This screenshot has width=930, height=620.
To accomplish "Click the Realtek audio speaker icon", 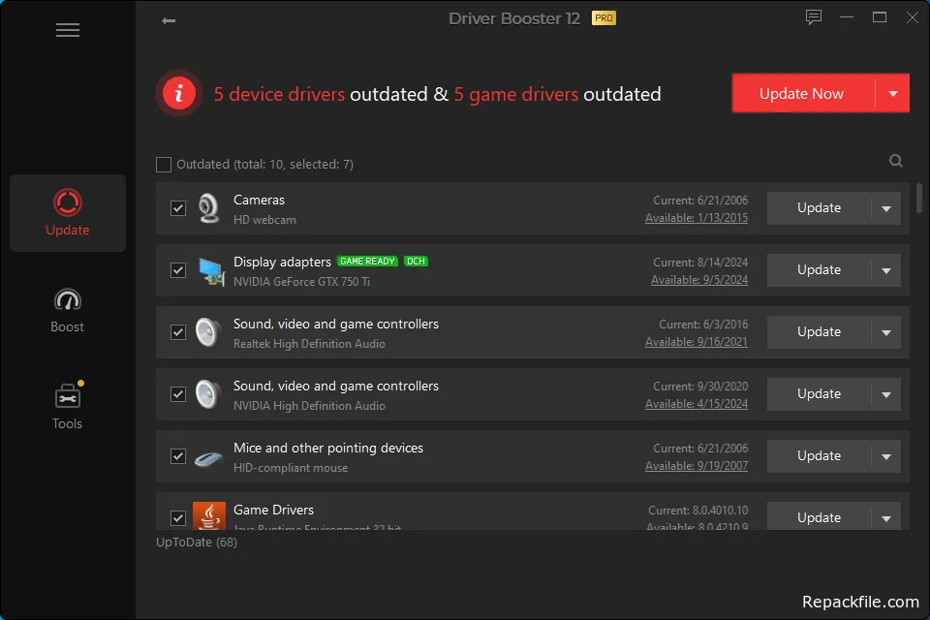I will [208, 332].
